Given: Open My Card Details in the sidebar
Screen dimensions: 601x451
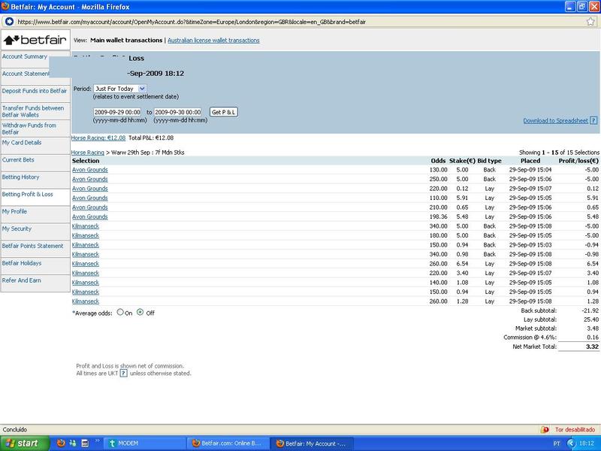Looking at the screenshot, I should click(x=22, y=143).
